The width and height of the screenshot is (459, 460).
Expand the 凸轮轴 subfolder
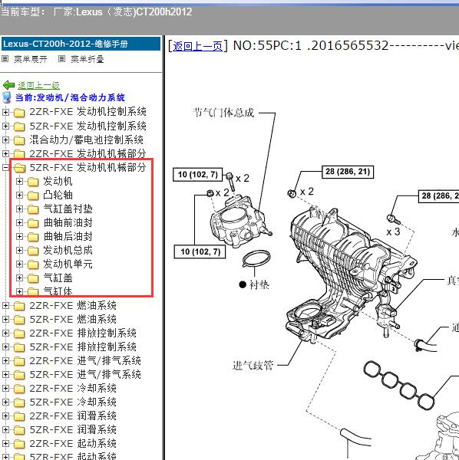click(x=19, y=195)
